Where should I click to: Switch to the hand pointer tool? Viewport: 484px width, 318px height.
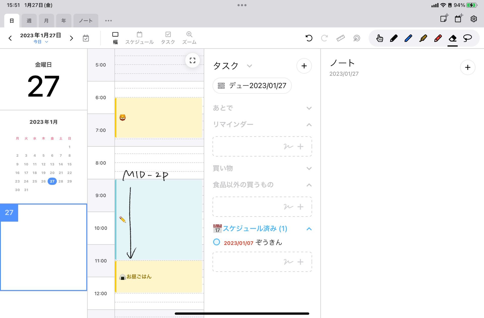coord(379,38)
